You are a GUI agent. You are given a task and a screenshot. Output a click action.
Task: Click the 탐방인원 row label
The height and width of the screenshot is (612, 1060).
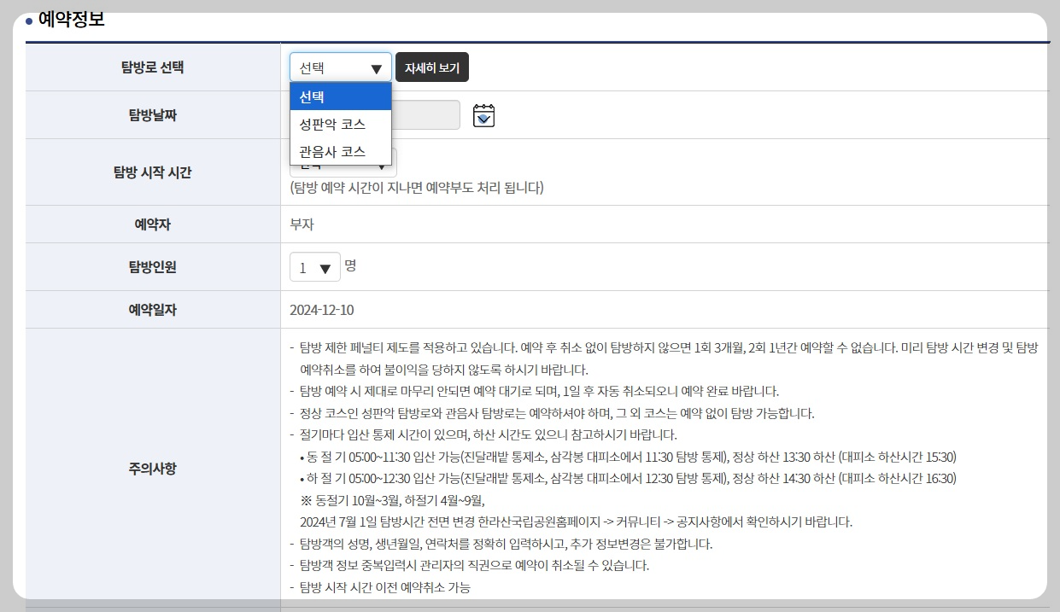[152, 266]
